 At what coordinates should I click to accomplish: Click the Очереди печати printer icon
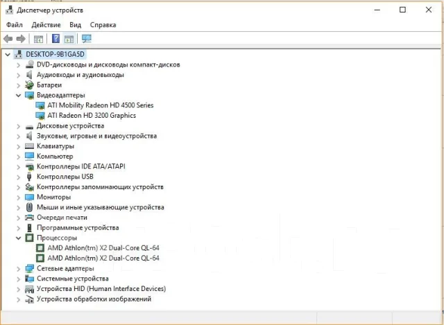(29, 218)
